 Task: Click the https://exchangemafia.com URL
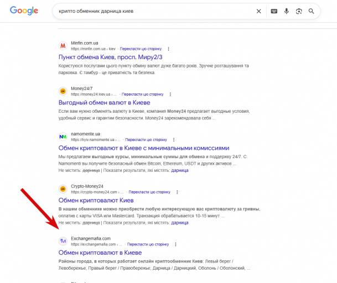[x=96, y=244]
